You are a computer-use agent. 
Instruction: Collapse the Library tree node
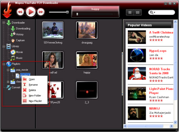coord(4,46)
